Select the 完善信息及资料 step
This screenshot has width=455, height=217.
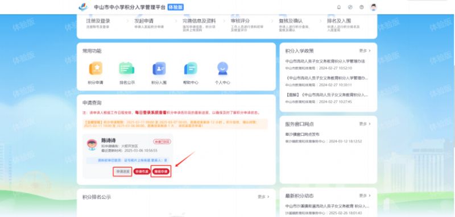coord(199,21)
